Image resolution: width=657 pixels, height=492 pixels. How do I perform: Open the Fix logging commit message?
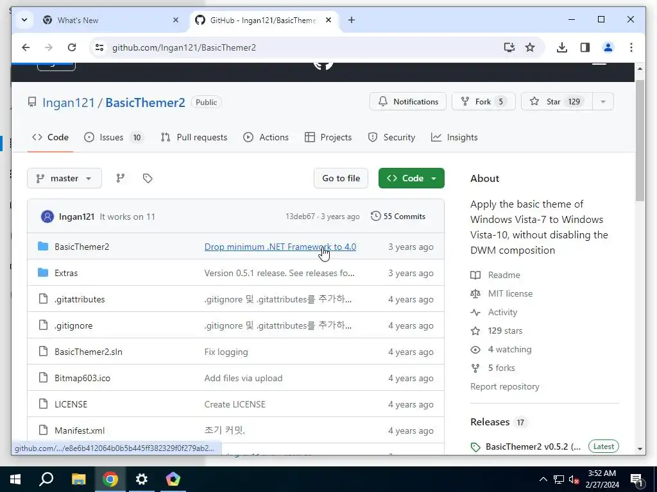click(x=226, y=352)
